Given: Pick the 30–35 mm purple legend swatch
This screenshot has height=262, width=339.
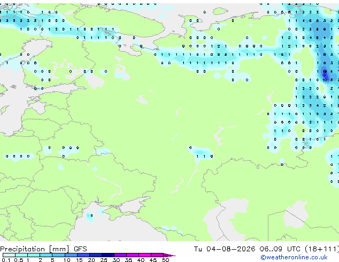Looking at the screenshot, I should pyautogui.click(x=120, y=255).
